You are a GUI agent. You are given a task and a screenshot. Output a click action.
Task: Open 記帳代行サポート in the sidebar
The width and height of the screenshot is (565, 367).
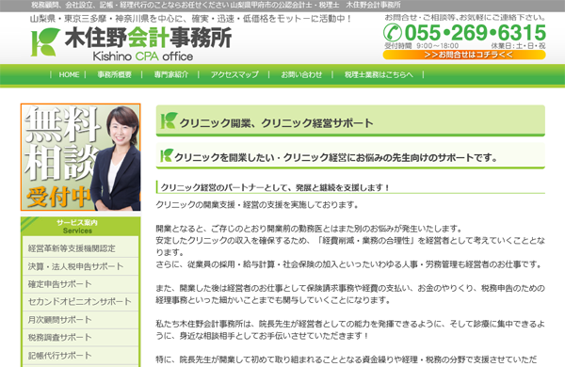point(81,355)
